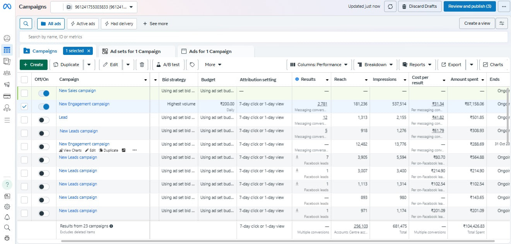Image resolution: width=511 pixels, height=244 pixels.
Task: Open the Breakdown dropdown
Action: pyautogui.click(x=375, y=65)
